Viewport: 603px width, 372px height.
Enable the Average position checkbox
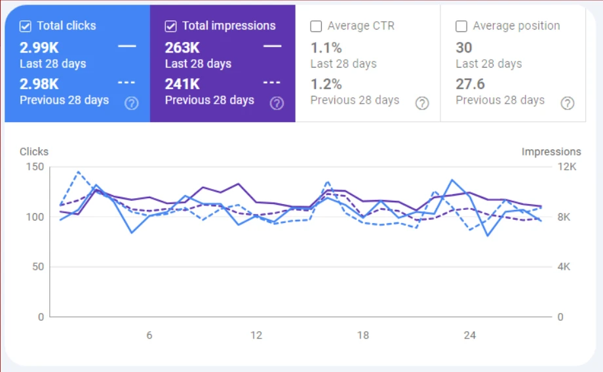coord(461,26)
